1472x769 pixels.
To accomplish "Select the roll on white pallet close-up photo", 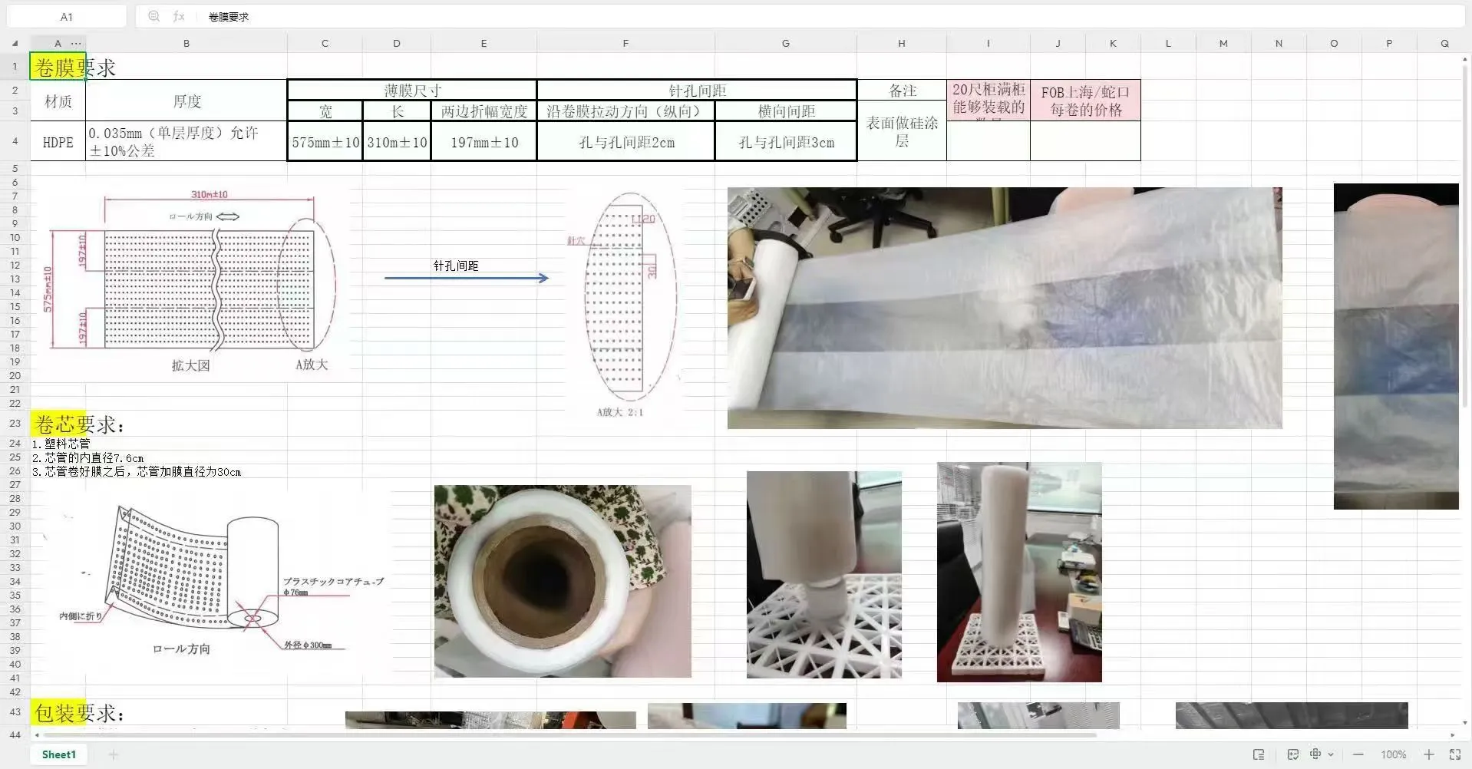I will click(824, 575).
